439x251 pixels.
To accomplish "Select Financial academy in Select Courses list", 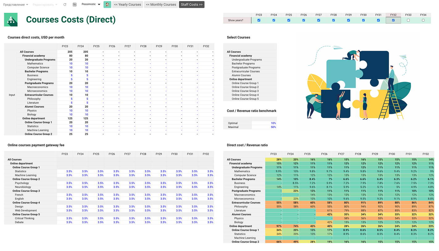I will pyautogui.click(x=241, y=56).
